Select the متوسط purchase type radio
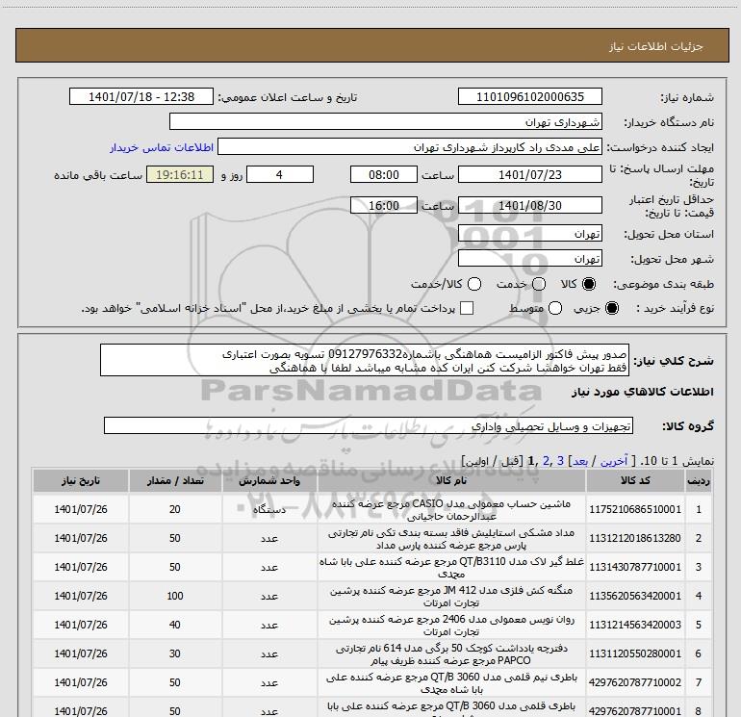 click(x=555, y=308)
